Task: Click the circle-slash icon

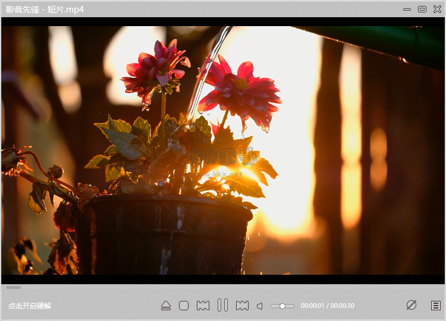Action: tap(411, 305)
